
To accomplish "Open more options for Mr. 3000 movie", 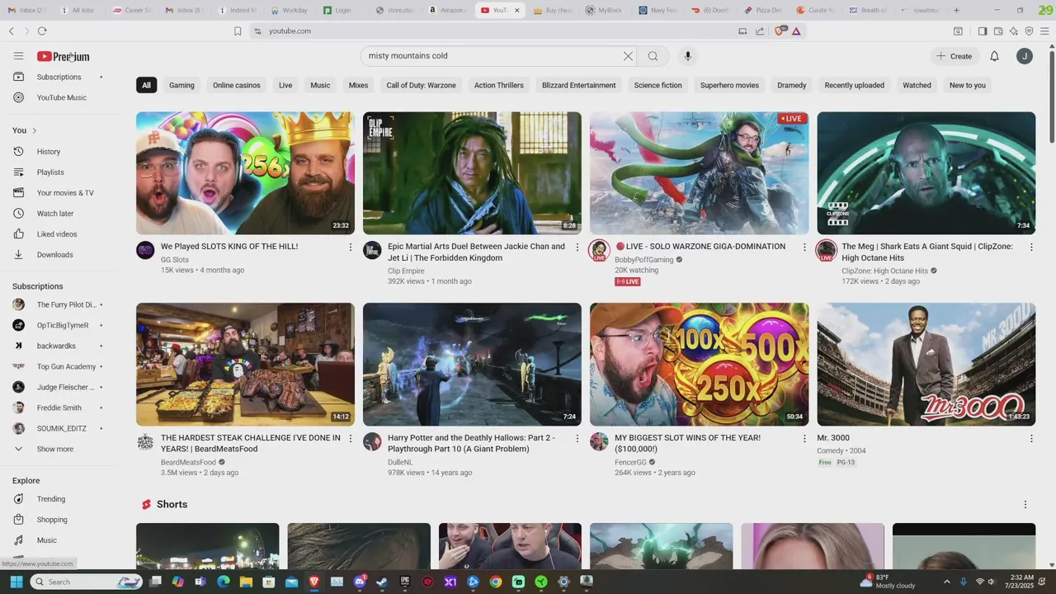I will [1031, 438].
